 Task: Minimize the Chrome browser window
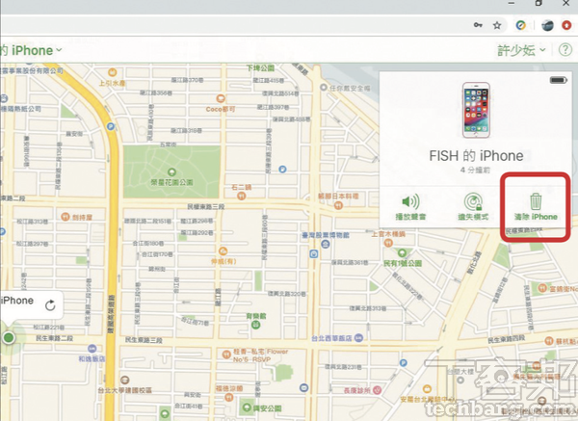click(512, 3)
